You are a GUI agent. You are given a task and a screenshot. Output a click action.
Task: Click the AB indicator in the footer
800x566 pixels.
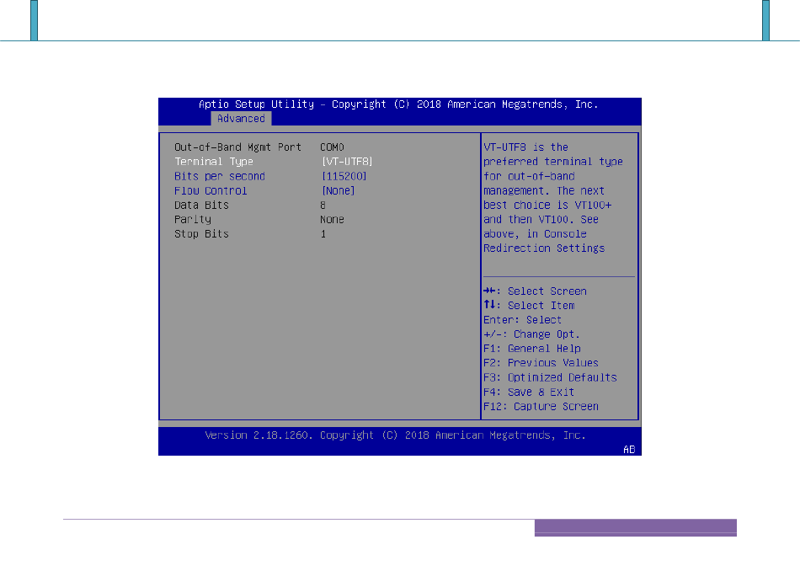coord(629,450)
